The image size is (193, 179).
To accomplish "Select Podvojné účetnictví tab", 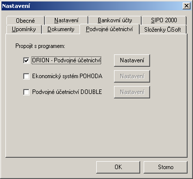I will click(110, 29).
